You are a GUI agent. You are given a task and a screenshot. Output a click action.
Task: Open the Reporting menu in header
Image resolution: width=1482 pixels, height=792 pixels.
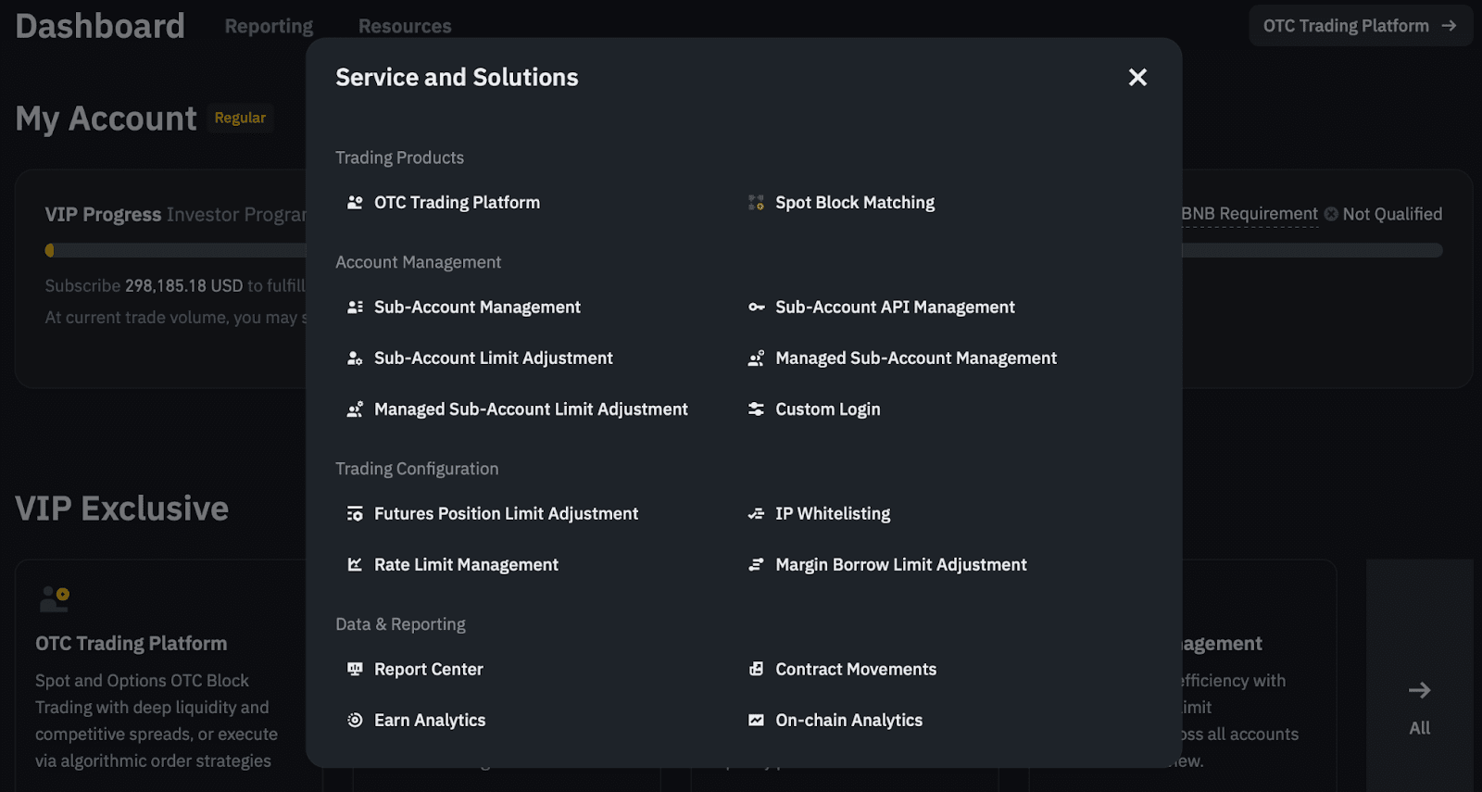(x=269, y=27)
